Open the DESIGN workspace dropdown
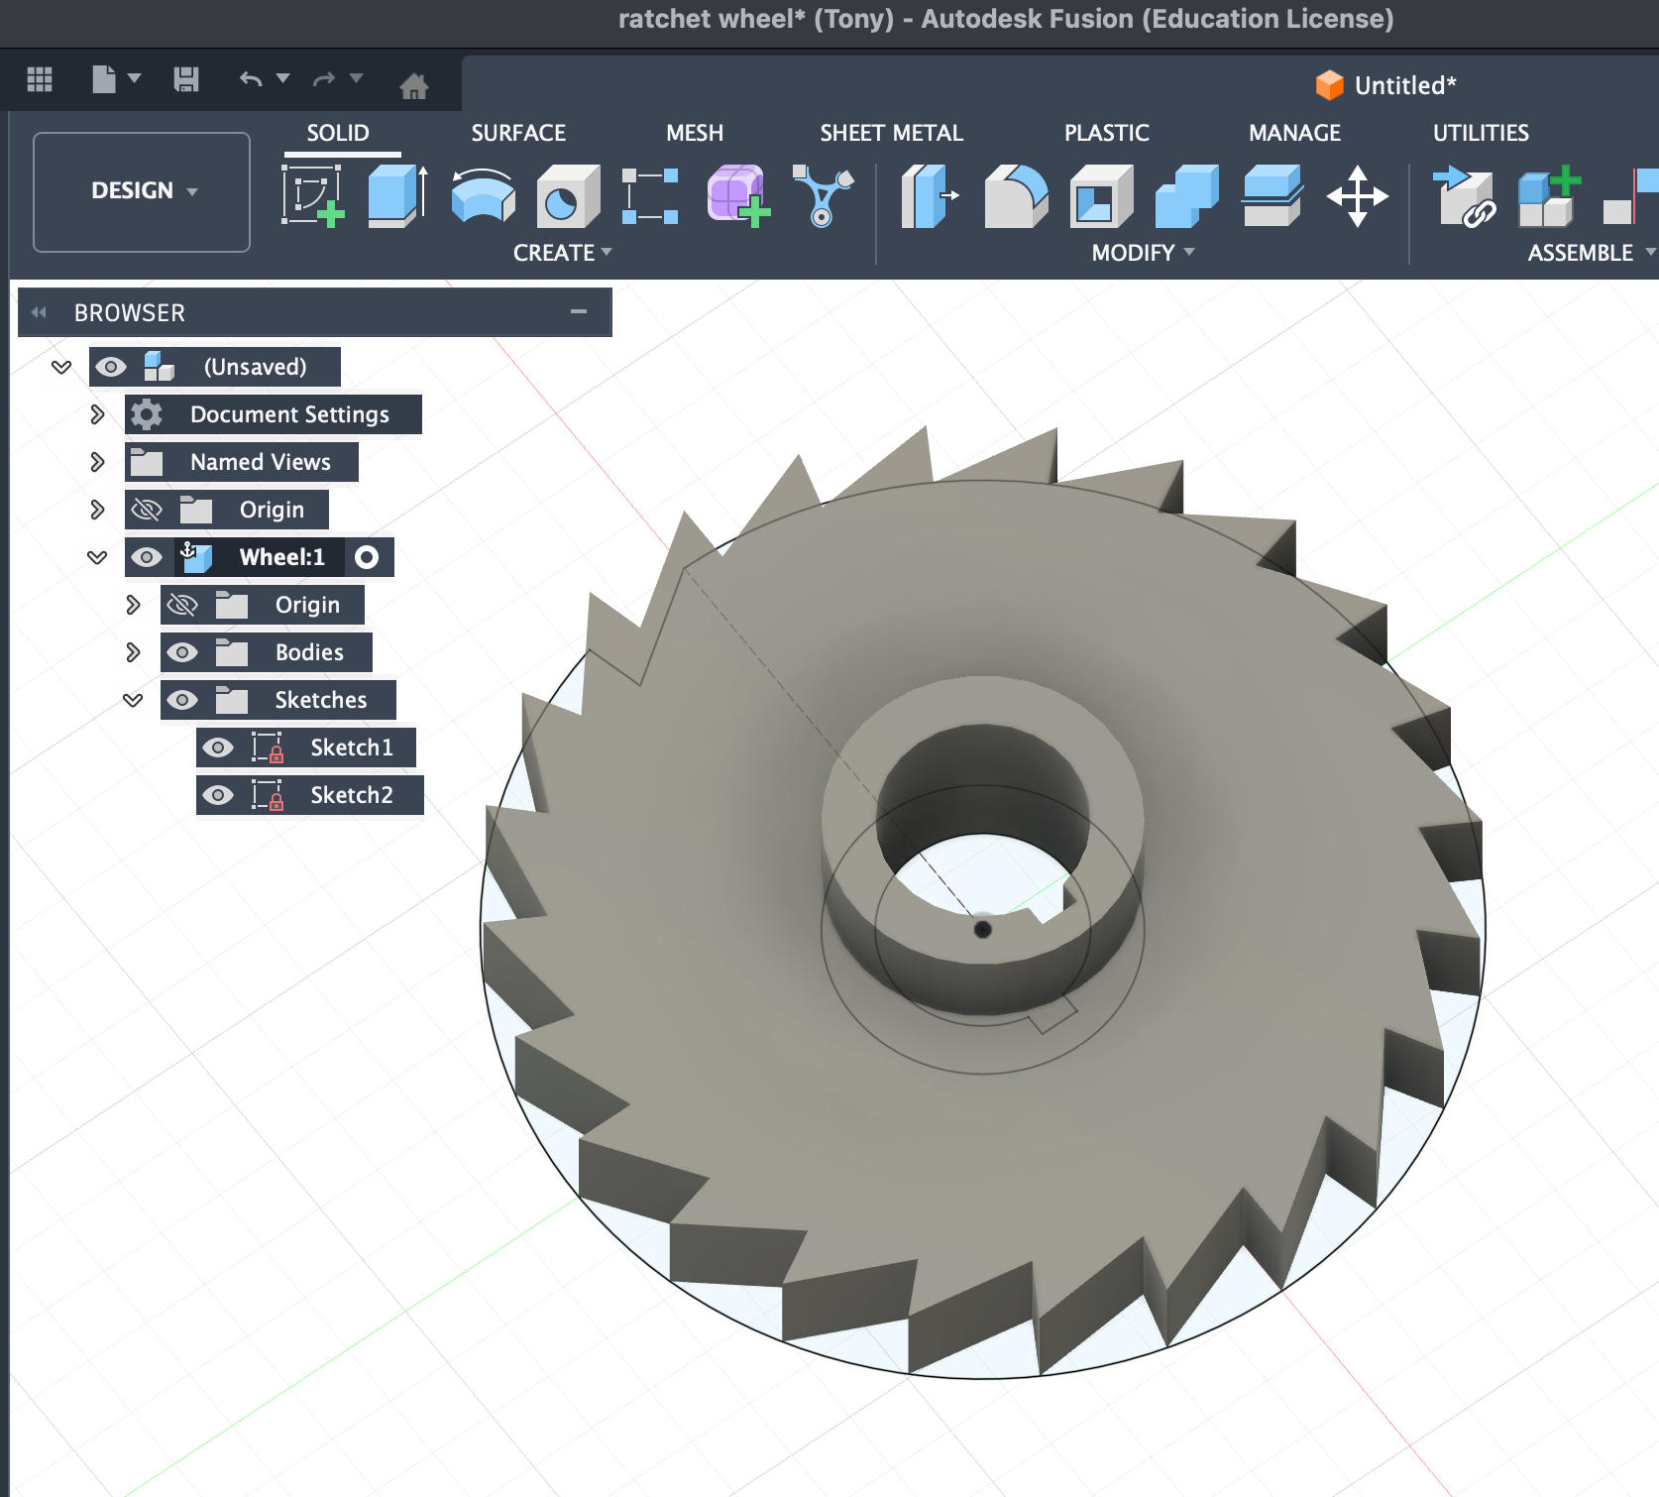Screen dimensions: 1659x1497 [x=142, y=191]
